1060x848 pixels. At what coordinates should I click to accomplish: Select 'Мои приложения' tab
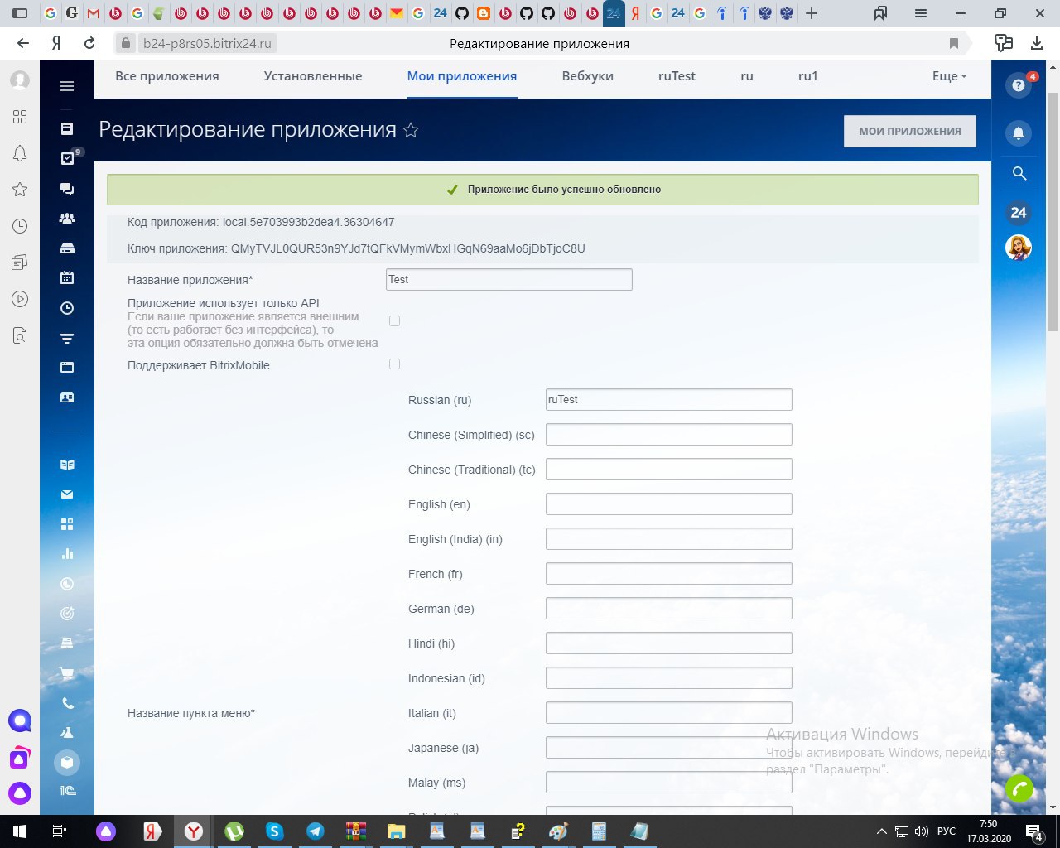(462, 76)
